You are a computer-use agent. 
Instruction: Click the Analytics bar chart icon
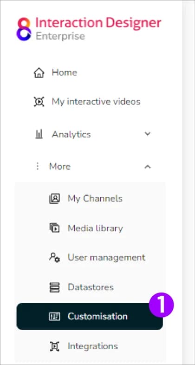pos(39,134)
